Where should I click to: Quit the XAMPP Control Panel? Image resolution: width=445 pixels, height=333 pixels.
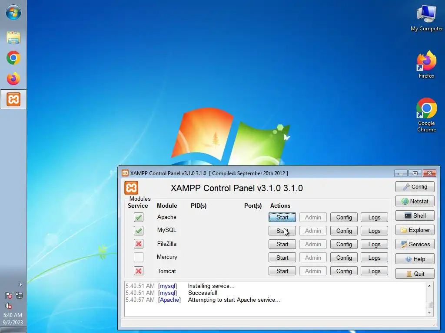[x=415, y=274]
